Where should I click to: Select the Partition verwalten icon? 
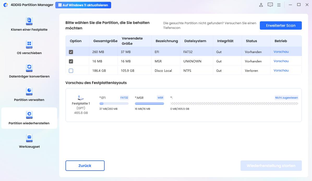(x=29, y=91)
